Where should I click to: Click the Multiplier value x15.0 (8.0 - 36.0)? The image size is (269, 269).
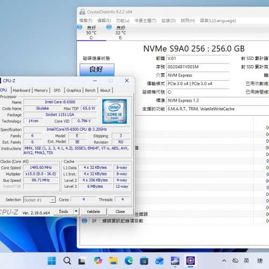click(41, 174)
